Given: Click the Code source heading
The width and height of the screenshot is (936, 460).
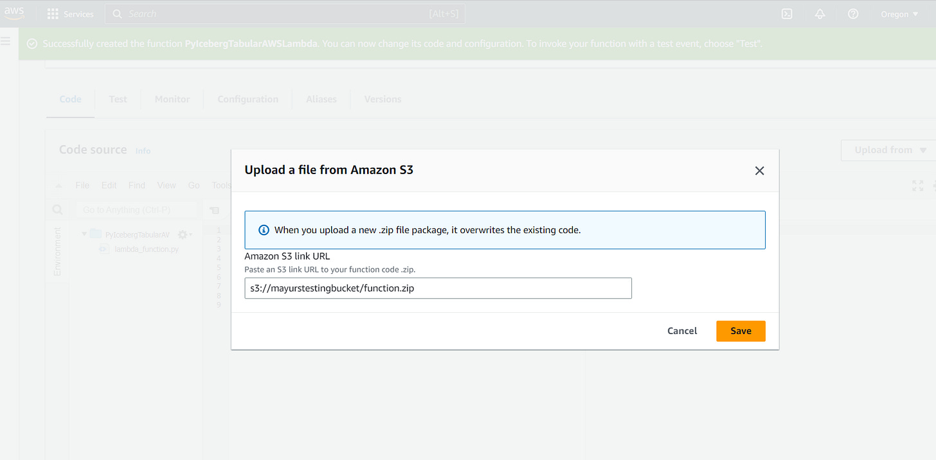Looking at the screenshot, I should (93, 150).
